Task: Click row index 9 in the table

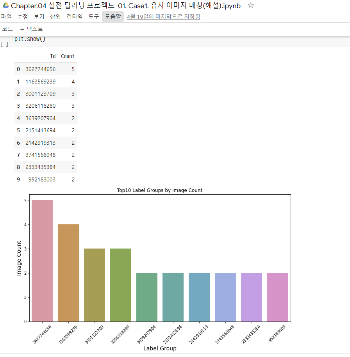Action: click(18, 179)
